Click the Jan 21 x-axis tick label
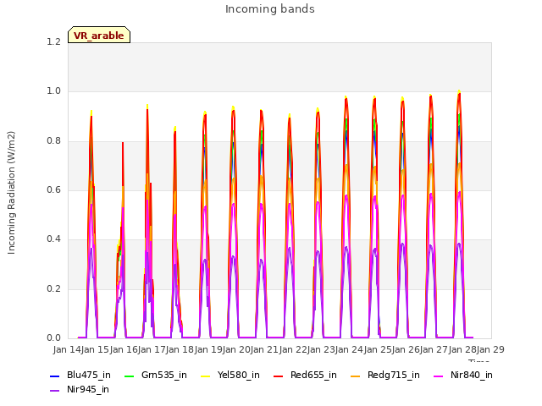This screenshot has height=406, width=542. click(x=265, y=349)
